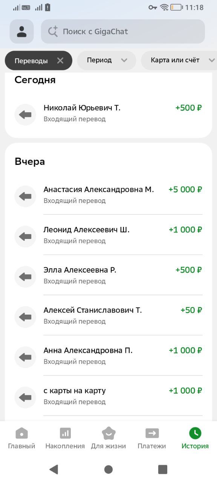Focus the Поиск с GigaChat search field

[x=123, y=31]
